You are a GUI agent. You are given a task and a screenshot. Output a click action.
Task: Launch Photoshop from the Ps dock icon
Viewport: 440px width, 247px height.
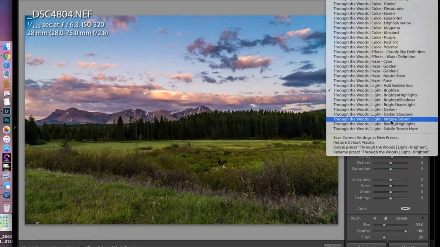(7, 120)
